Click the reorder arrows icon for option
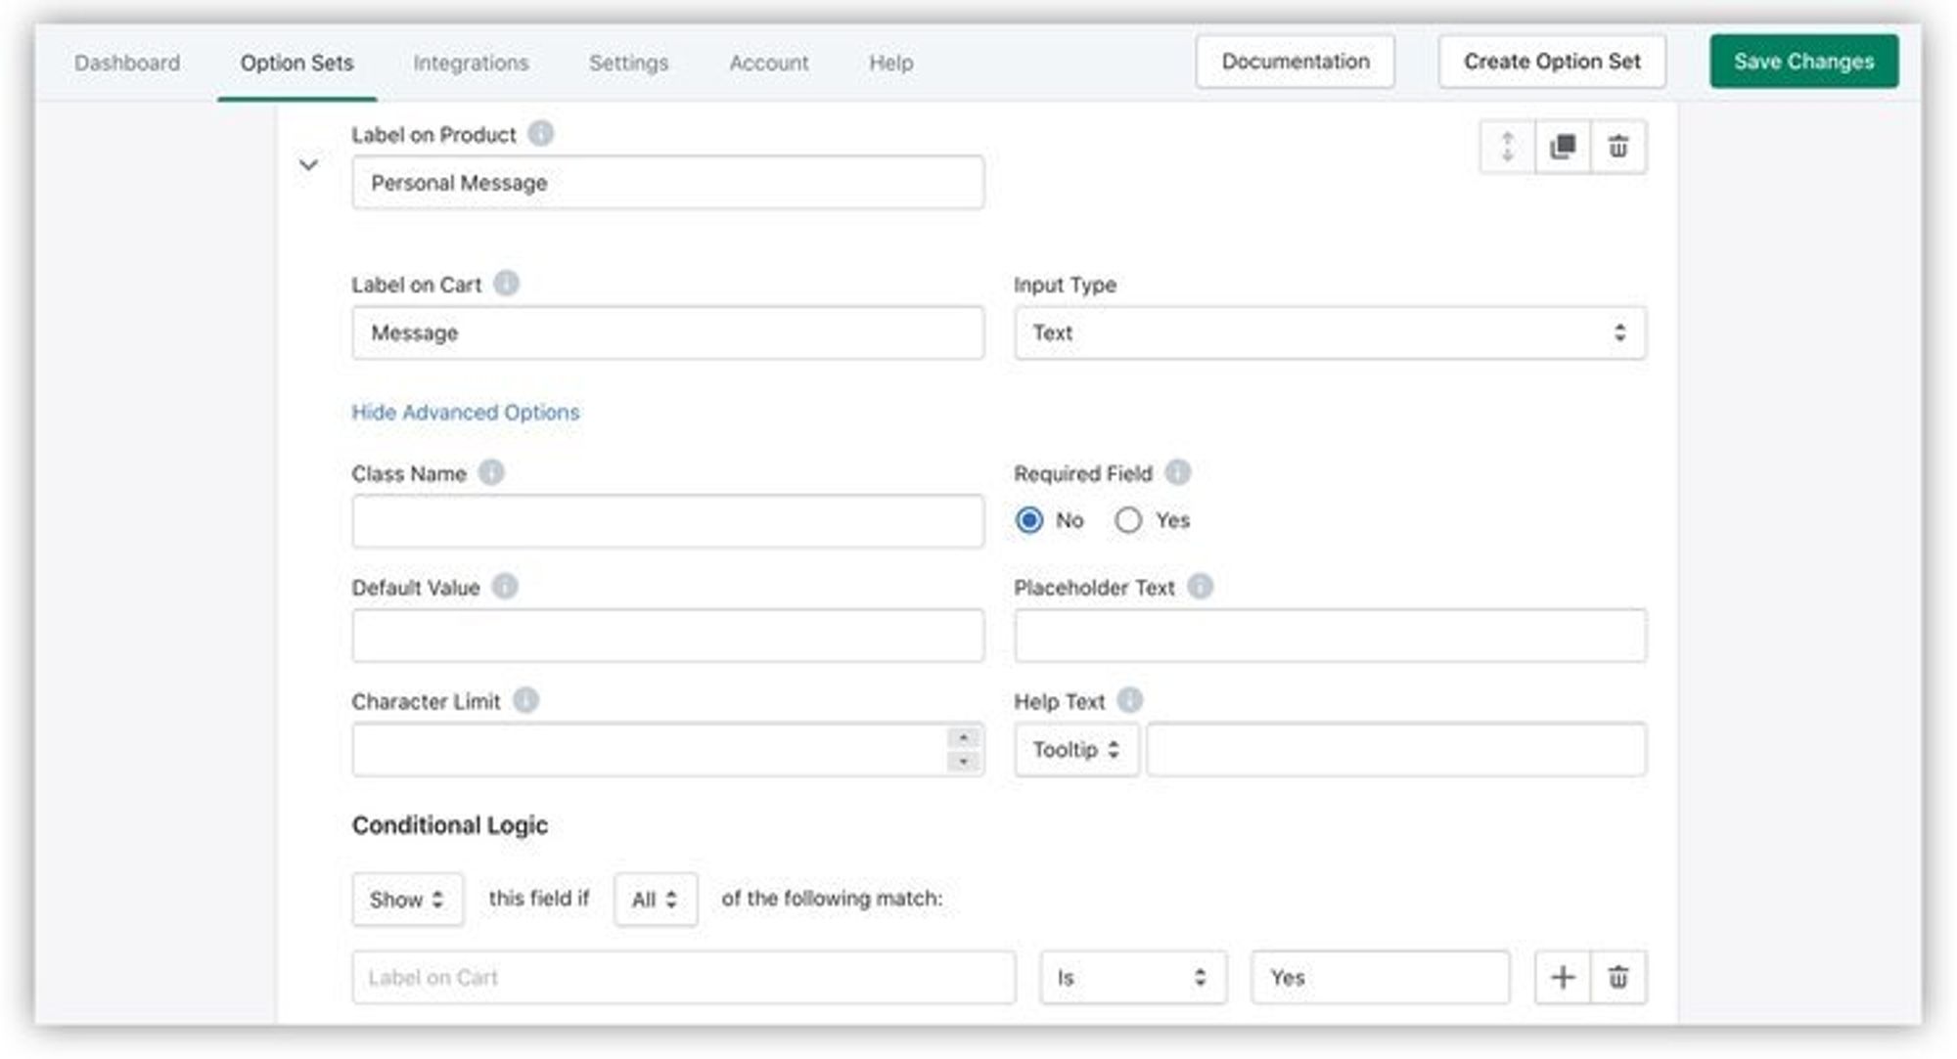1957x1059 pixels. [x=1507, y=147]
